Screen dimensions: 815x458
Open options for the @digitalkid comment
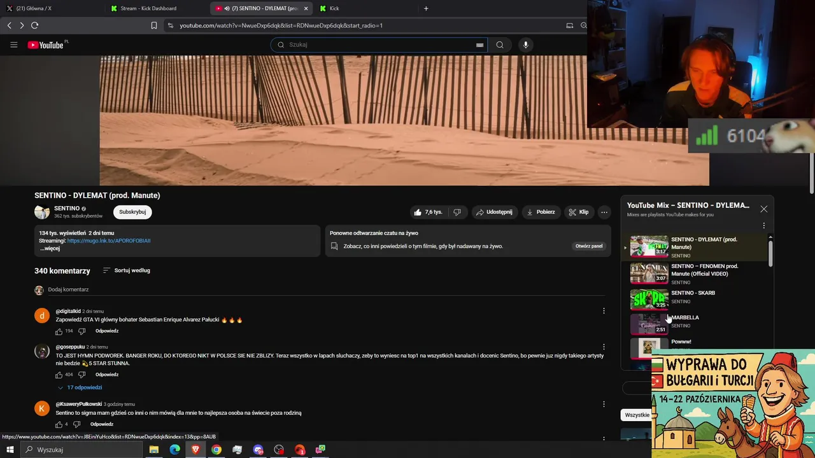click(x=604, y=311)
